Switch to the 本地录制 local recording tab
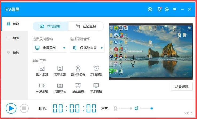The width and height of the screenshot is (197, 119). pos(51,26)
